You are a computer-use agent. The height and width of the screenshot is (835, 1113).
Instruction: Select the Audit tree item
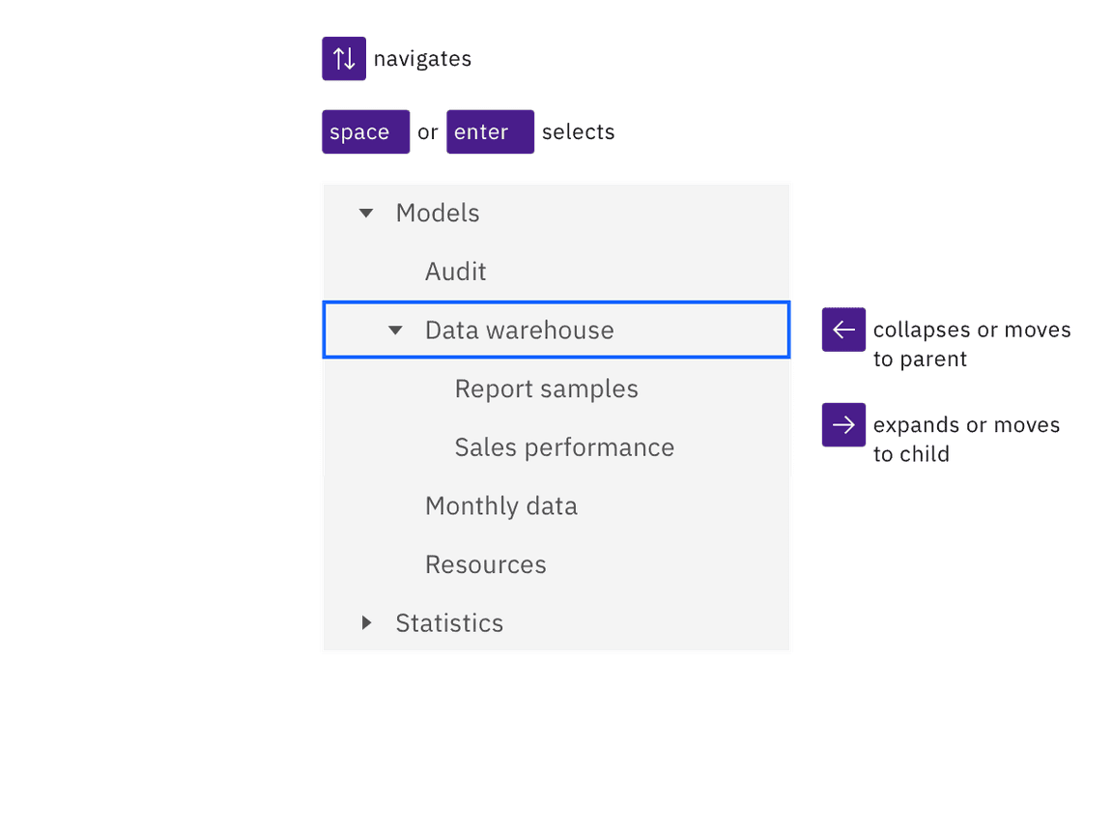[x=455, y=272]
